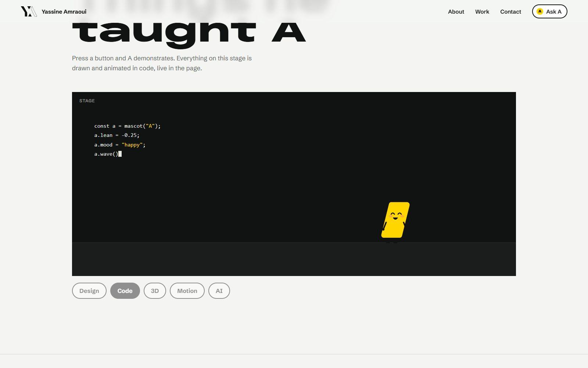Click the YA logo icon in header

[x=29, y=11]
